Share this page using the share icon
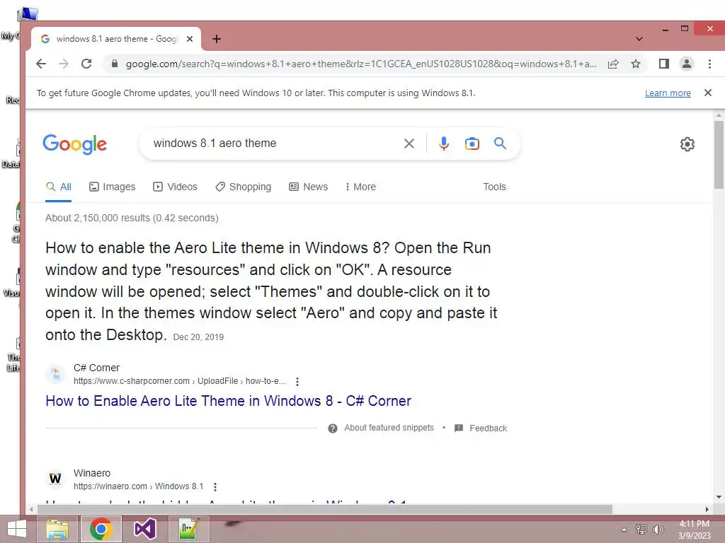This screenshot has width=725, height=543. [x=613, y=64]
